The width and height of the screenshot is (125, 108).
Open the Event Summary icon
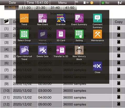point(79,18)
